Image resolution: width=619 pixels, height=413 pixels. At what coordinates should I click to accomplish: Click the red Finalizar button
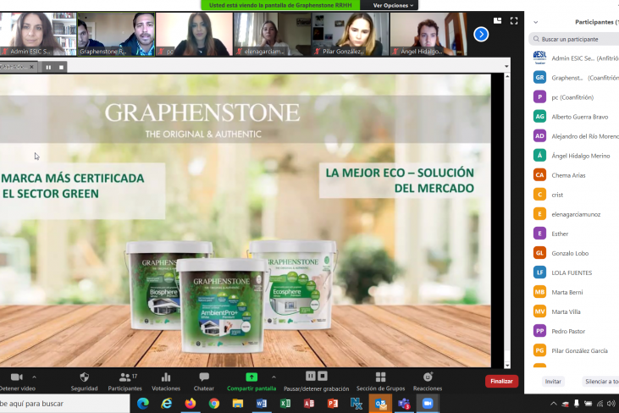501,382
